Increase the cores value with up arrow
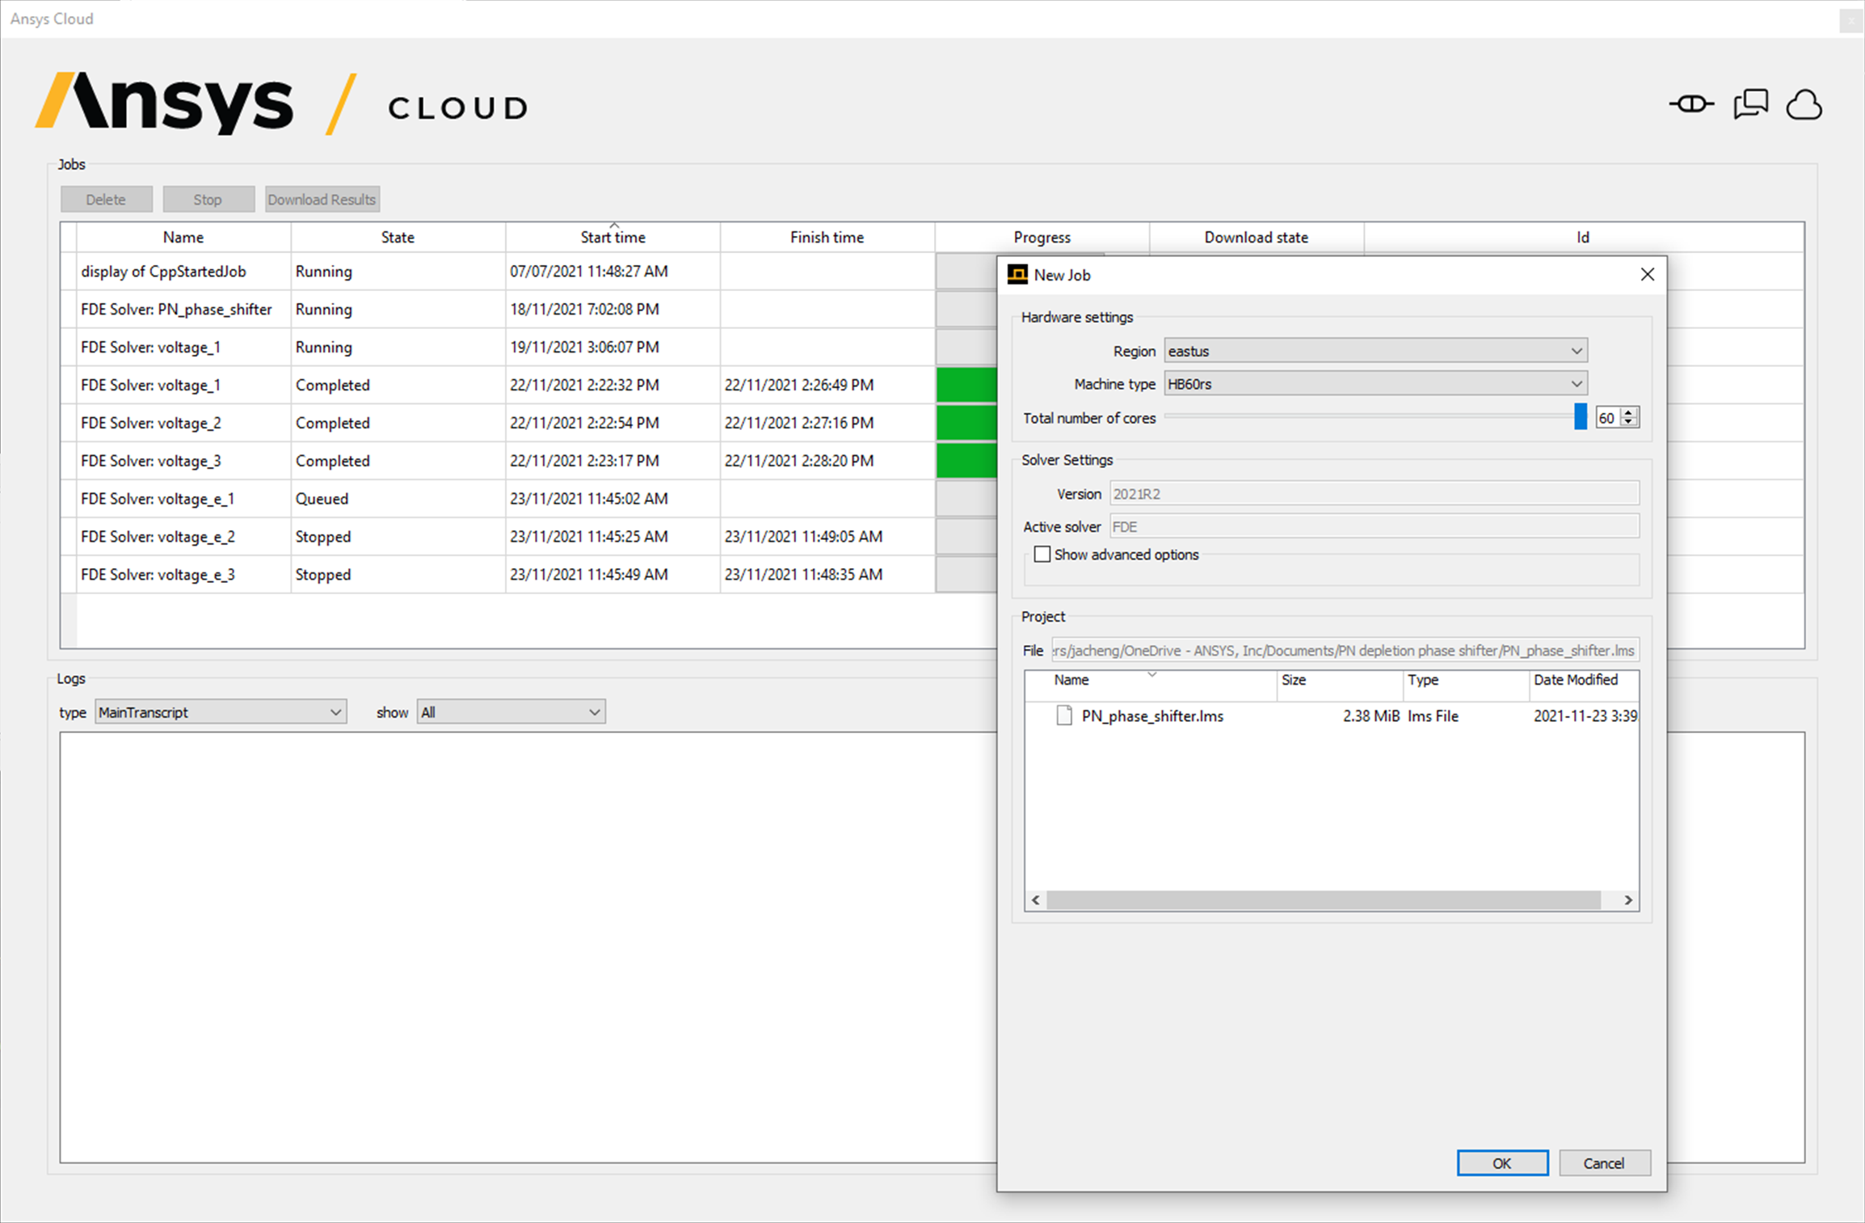 coord(1630,412)
